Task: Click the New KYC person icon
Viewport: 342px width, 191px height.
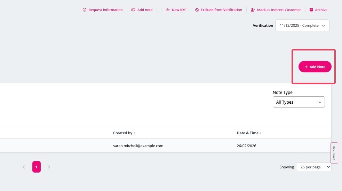Action: pyautogui.click(x=167, y=10)
